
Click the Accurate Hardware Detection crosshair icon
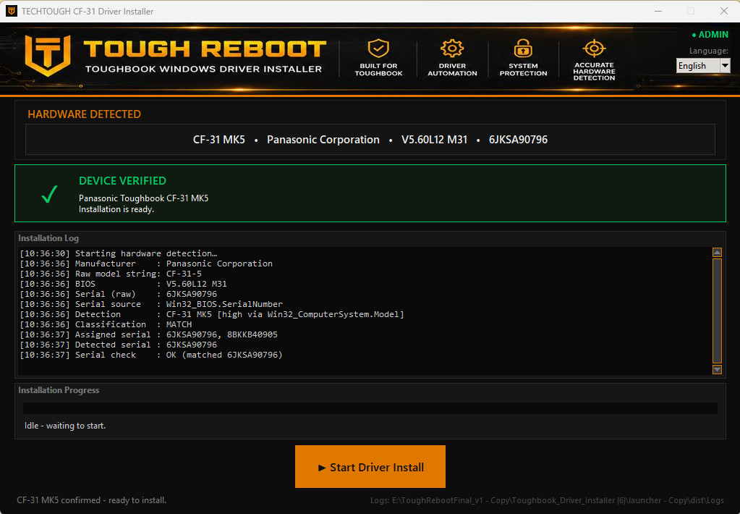pyautogui.click(x=594, y=49)
